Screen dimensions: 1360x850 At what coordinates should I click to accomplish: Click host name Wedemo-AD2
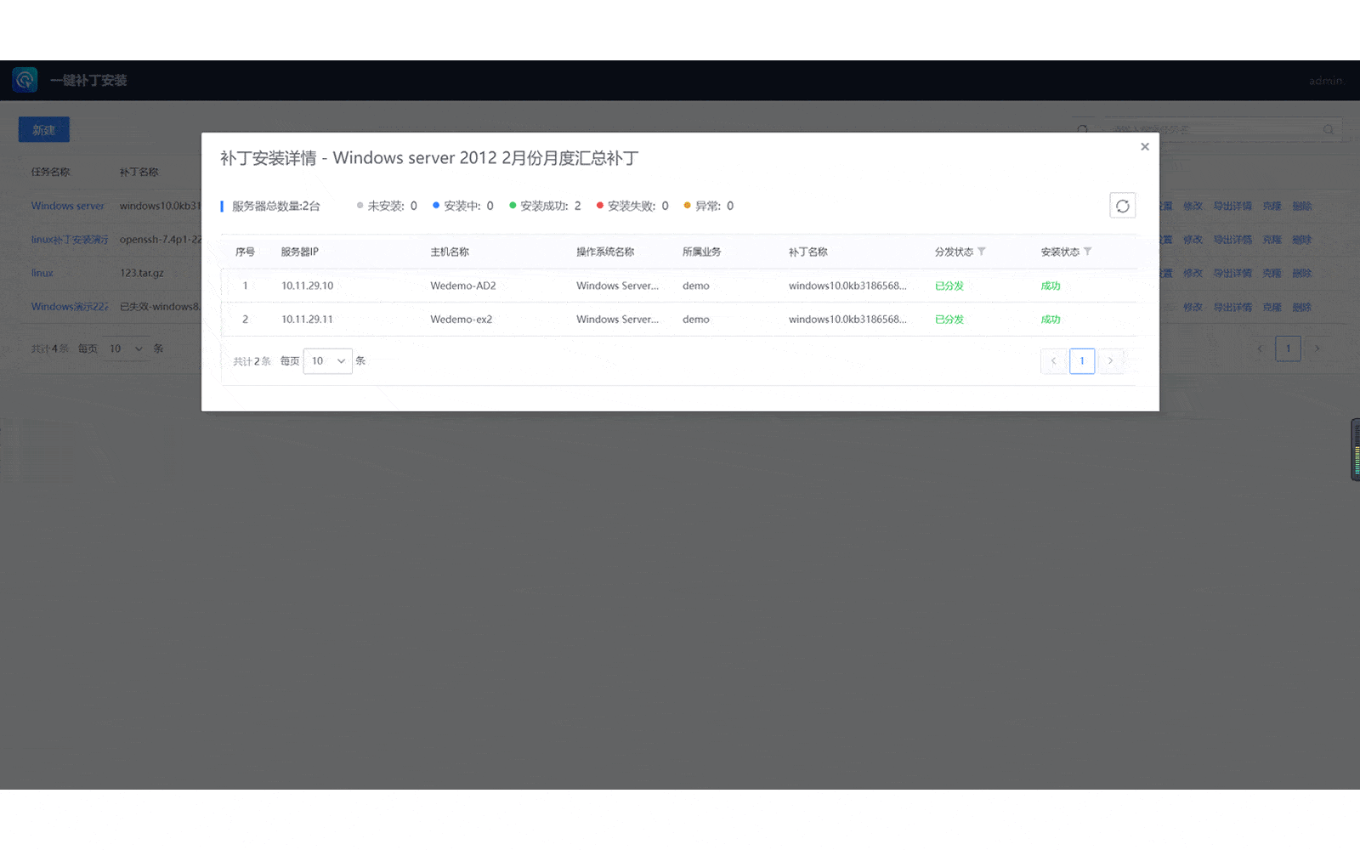(x=463, y=286)
